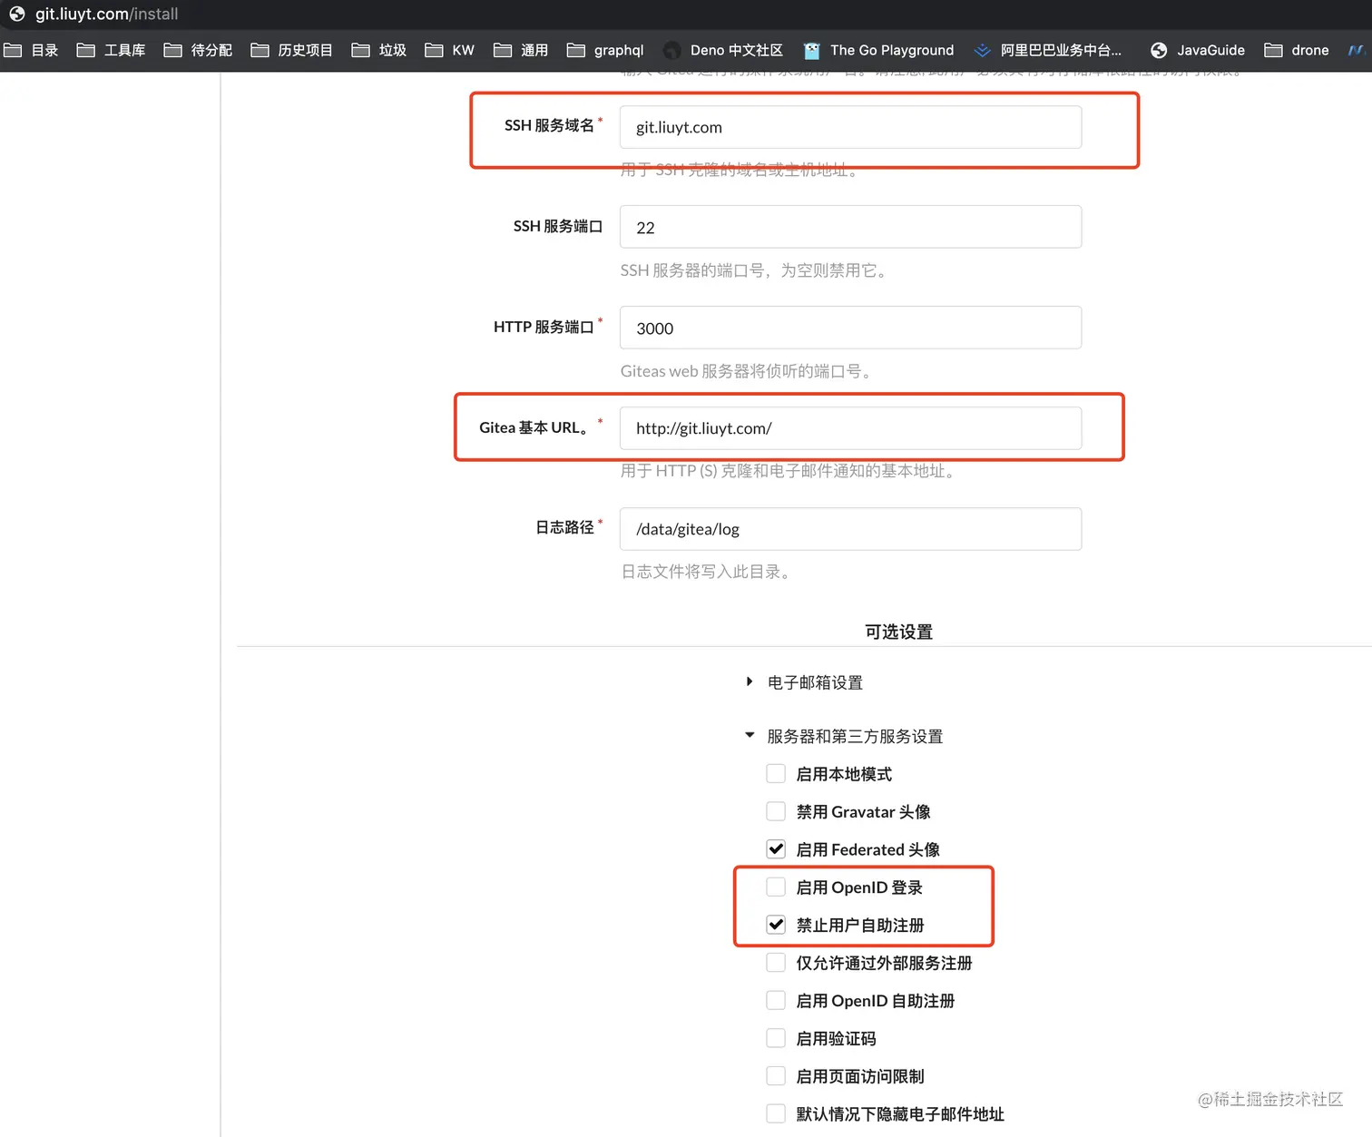Open the KW bookmarks folder
Viewport: 1372px width, 1137px height.
[450, 50]
